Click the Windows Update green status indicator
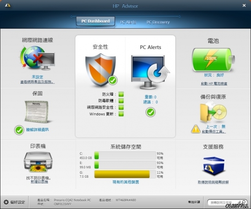Image resolution: width=251 pixels, height=209 pixels. coord(121,114)
